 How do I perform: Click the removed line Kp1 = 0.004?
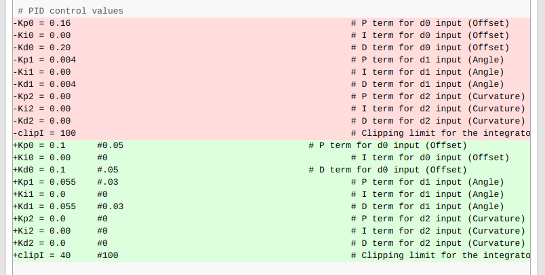[271, 60]
